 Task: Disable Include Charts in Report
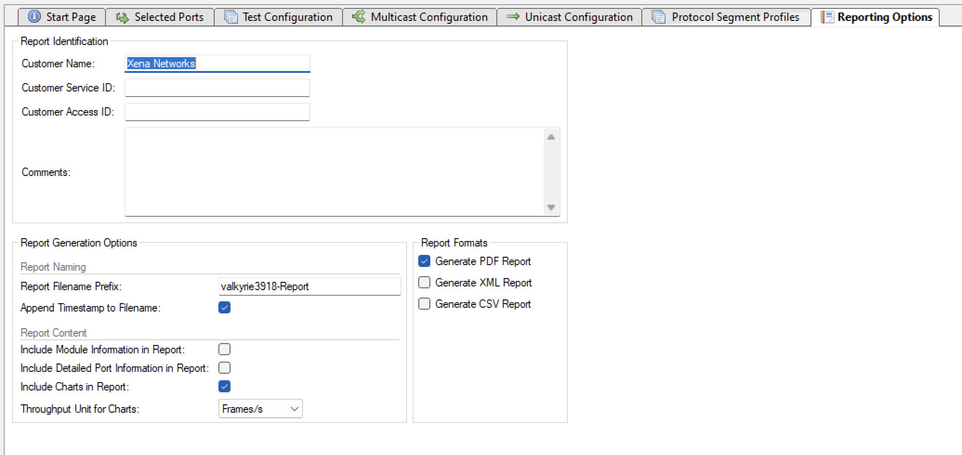click(x=224, y=386)
